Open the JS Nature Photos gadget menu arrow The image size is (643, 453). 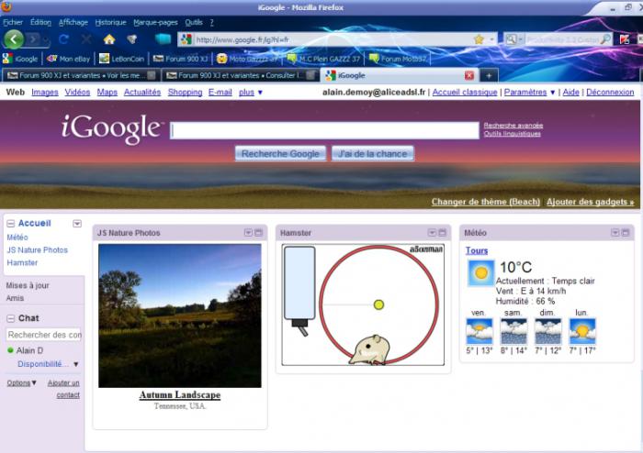(248, 232)
